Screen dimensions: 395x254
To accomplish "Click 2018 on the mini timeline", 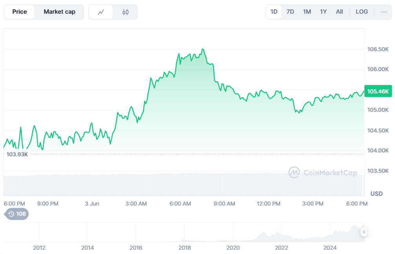I will click(x=184, y=247).
